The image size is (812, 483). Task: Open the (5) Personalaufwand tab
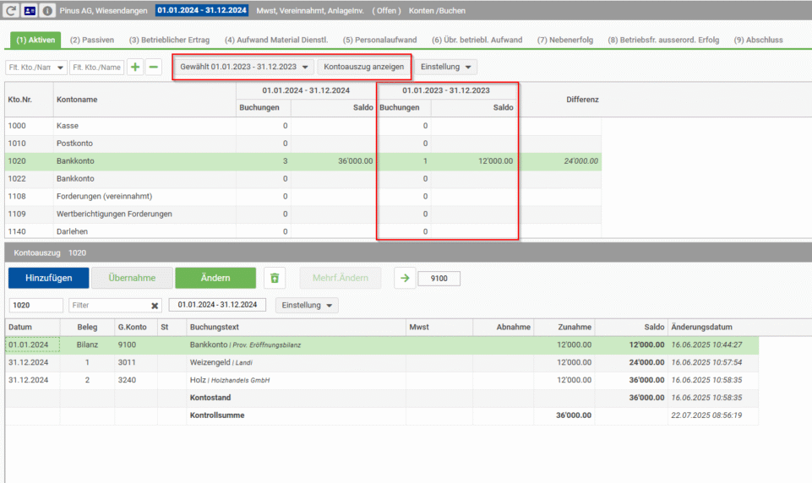pos(379,40)
